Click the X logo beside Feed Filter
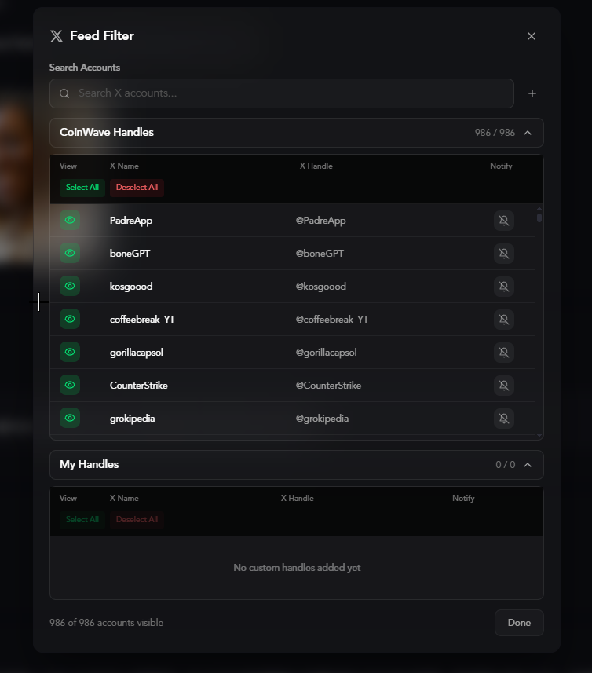 [x=57, y=35]
